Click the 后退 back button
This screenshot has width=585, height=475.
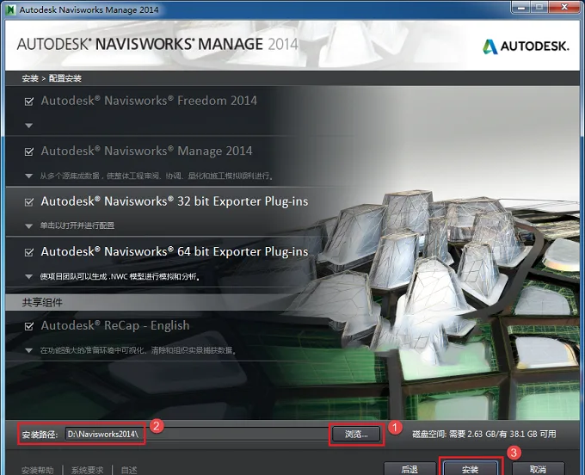click(409, 469)
